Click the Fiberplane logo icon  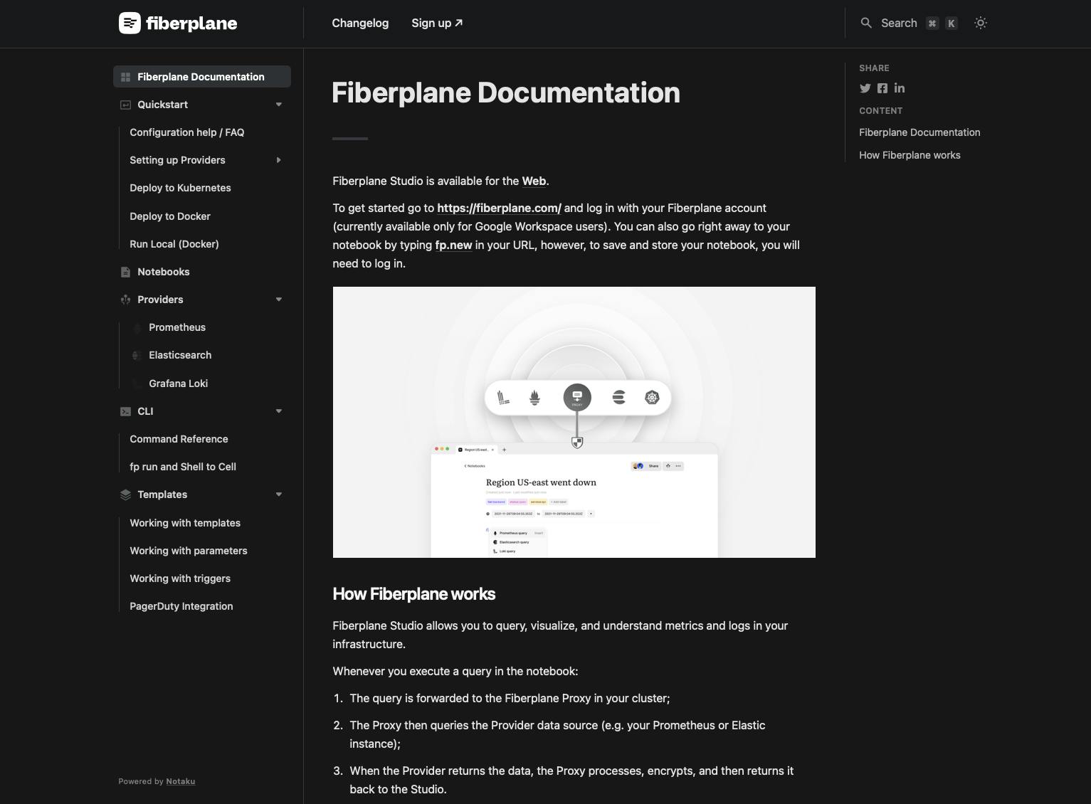pos(130,23)
